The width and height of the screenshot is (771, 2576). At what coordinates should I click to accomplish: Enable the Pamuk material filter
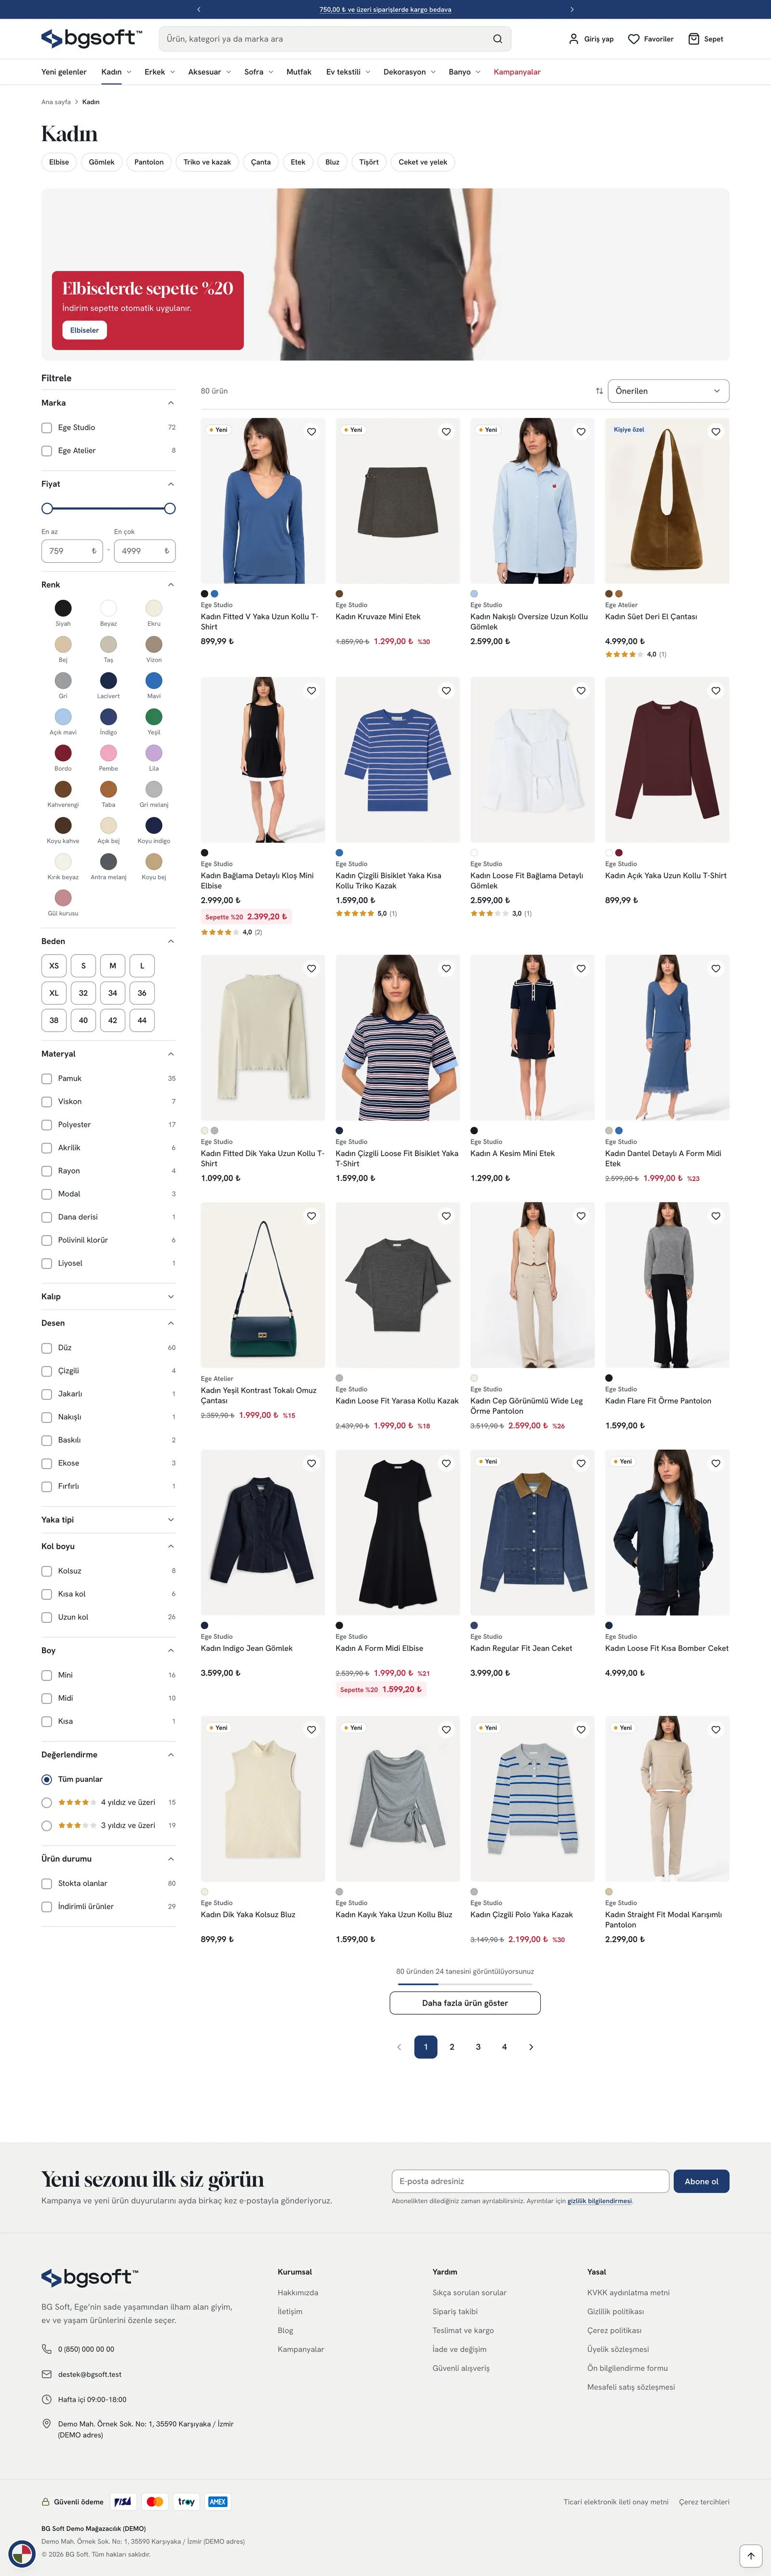(47, 1079)
